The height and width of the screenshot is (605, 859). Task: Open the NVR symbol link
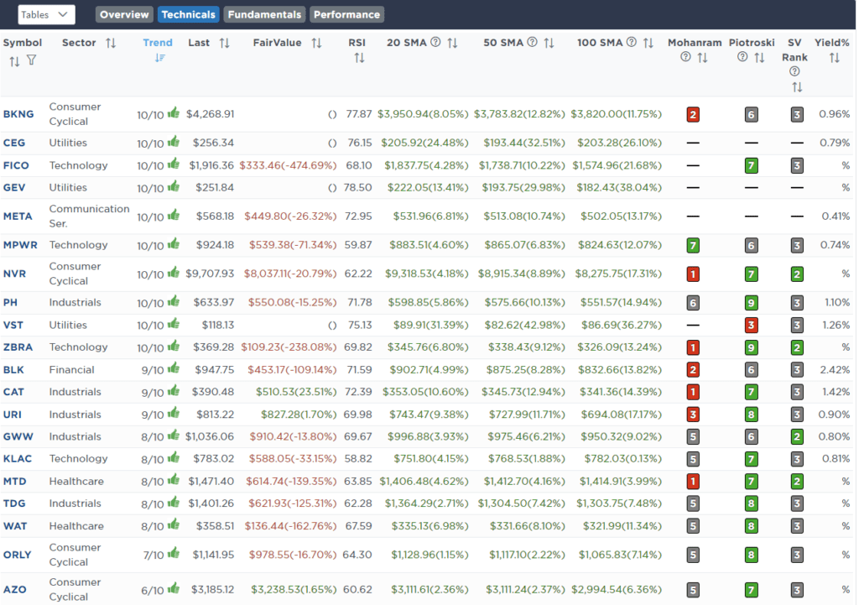[15, 274]
